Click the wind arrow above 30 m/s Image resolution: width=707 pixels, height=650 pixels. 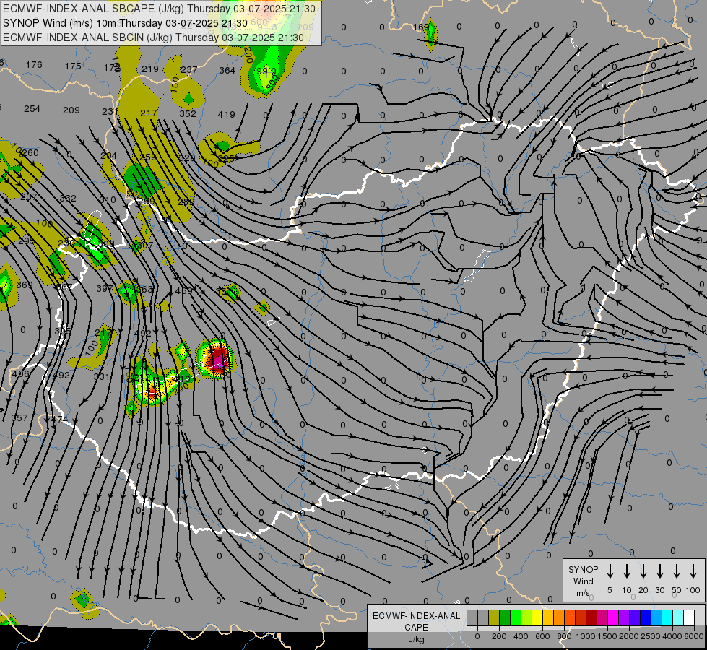[659, 571]
